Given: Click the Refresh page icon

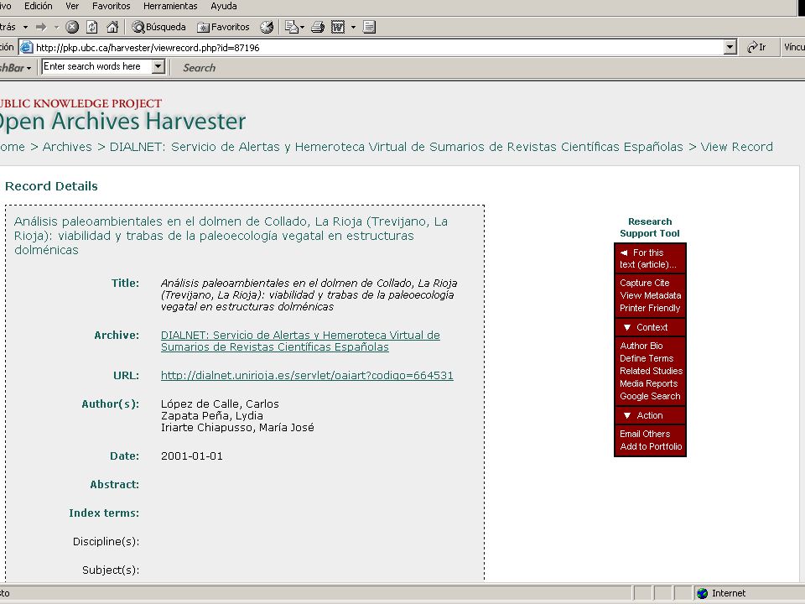Looking at the screenshot, I should (92, 27).
